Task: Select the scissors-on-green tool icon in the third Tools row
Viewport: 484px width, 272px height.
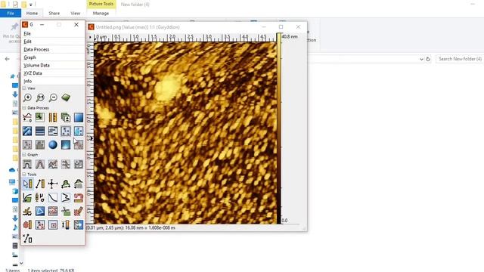Action: 66,212
